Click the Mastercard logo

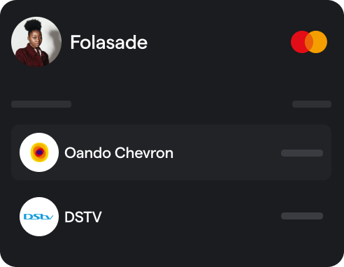click(x=309, y=42)
